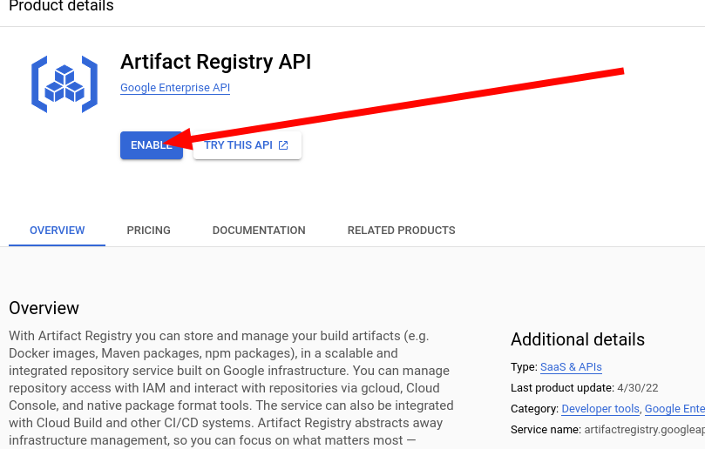The height and width of the screenshot is (449, 705).
Task: Open the Related Products tab
Action: point(401,231)
